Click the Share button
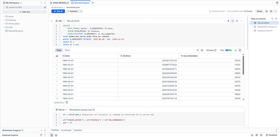 (x=259, y=11)
